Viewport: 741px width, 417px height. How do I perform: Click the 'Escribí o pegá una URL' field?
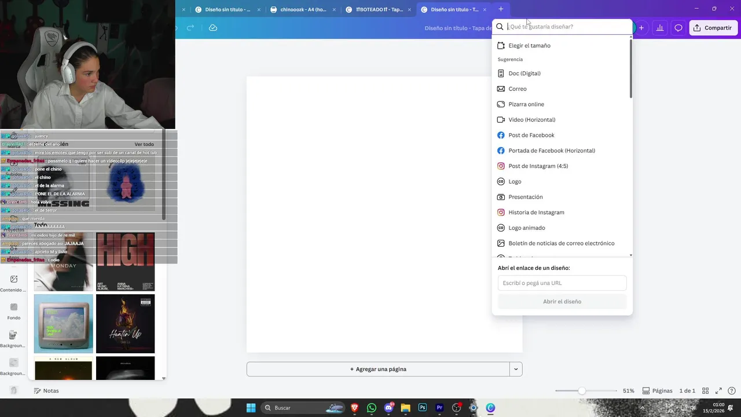pyautogui.click(x=562, y=283)
